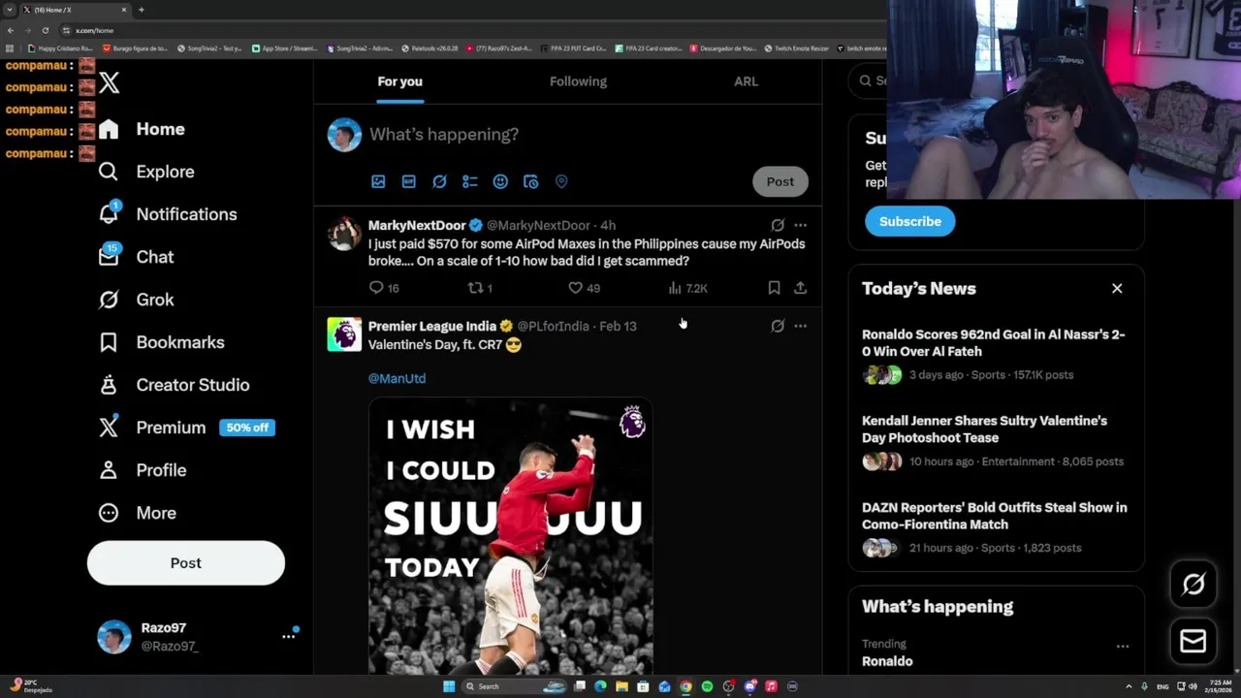This screenshot has height=698, width=1241.
Task: Open the floating Grok button
Action: pyautogui.click(x=1193, y=584)
